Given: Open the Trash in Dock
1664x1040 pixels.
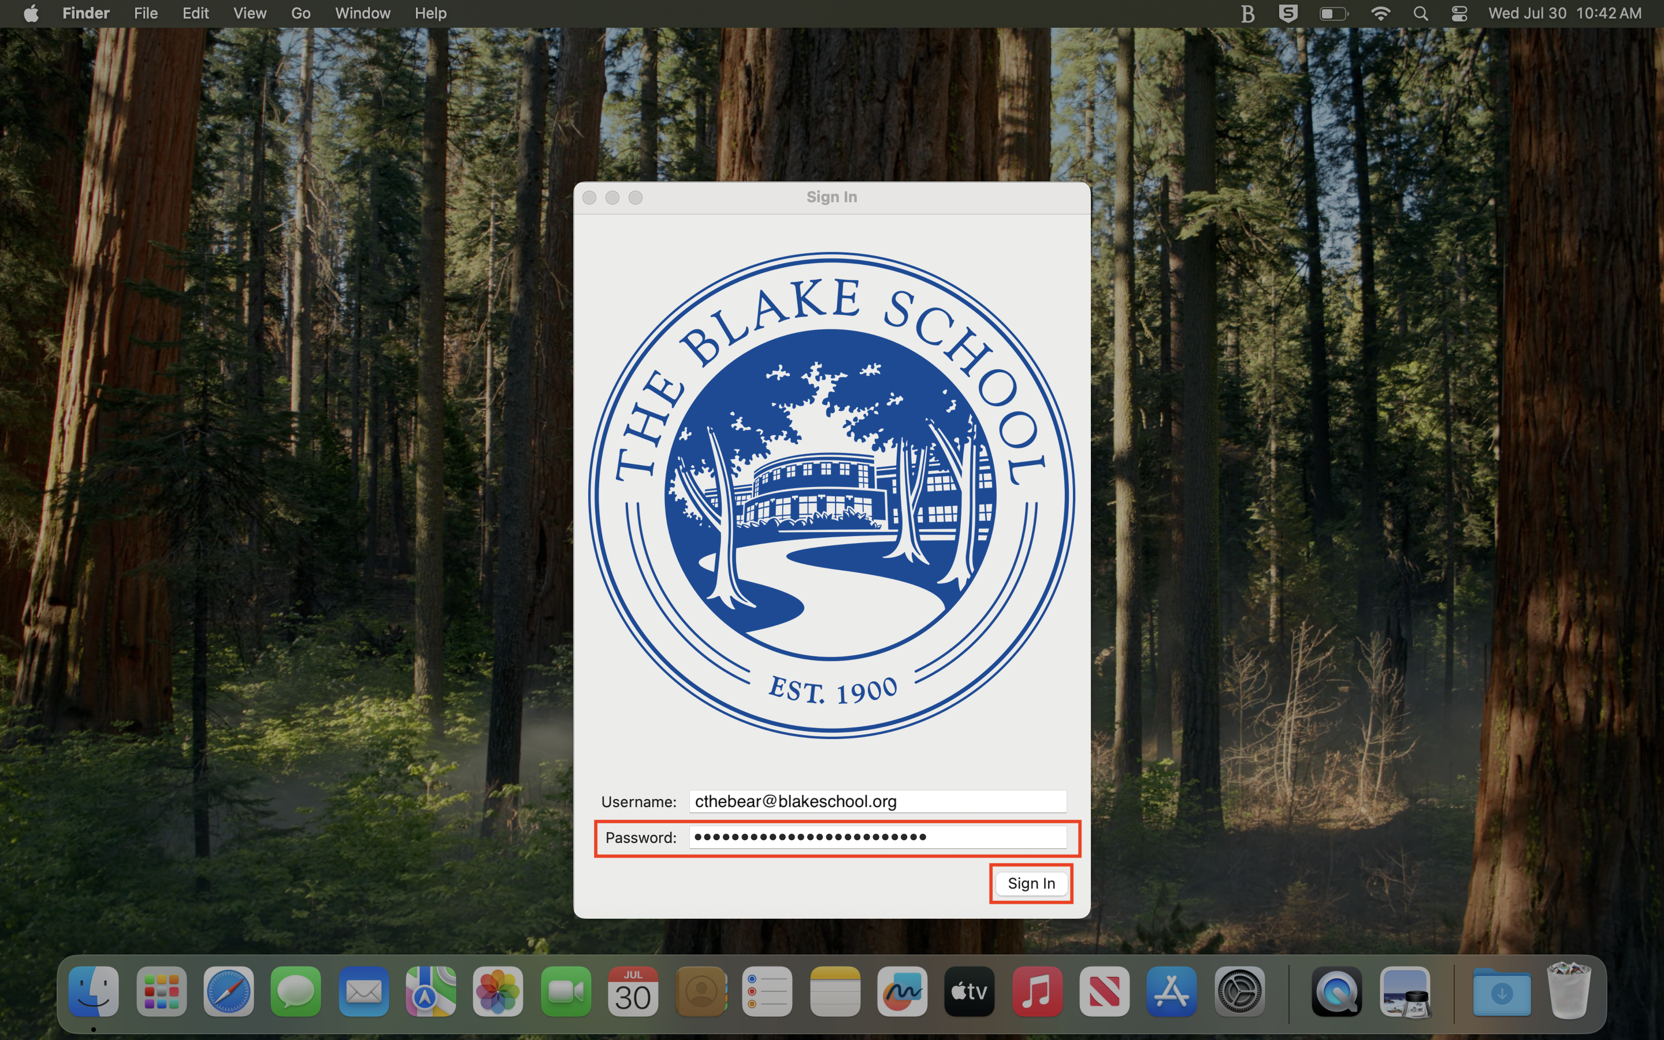Looking at the screenshot, I should (x=1569, y=991).
